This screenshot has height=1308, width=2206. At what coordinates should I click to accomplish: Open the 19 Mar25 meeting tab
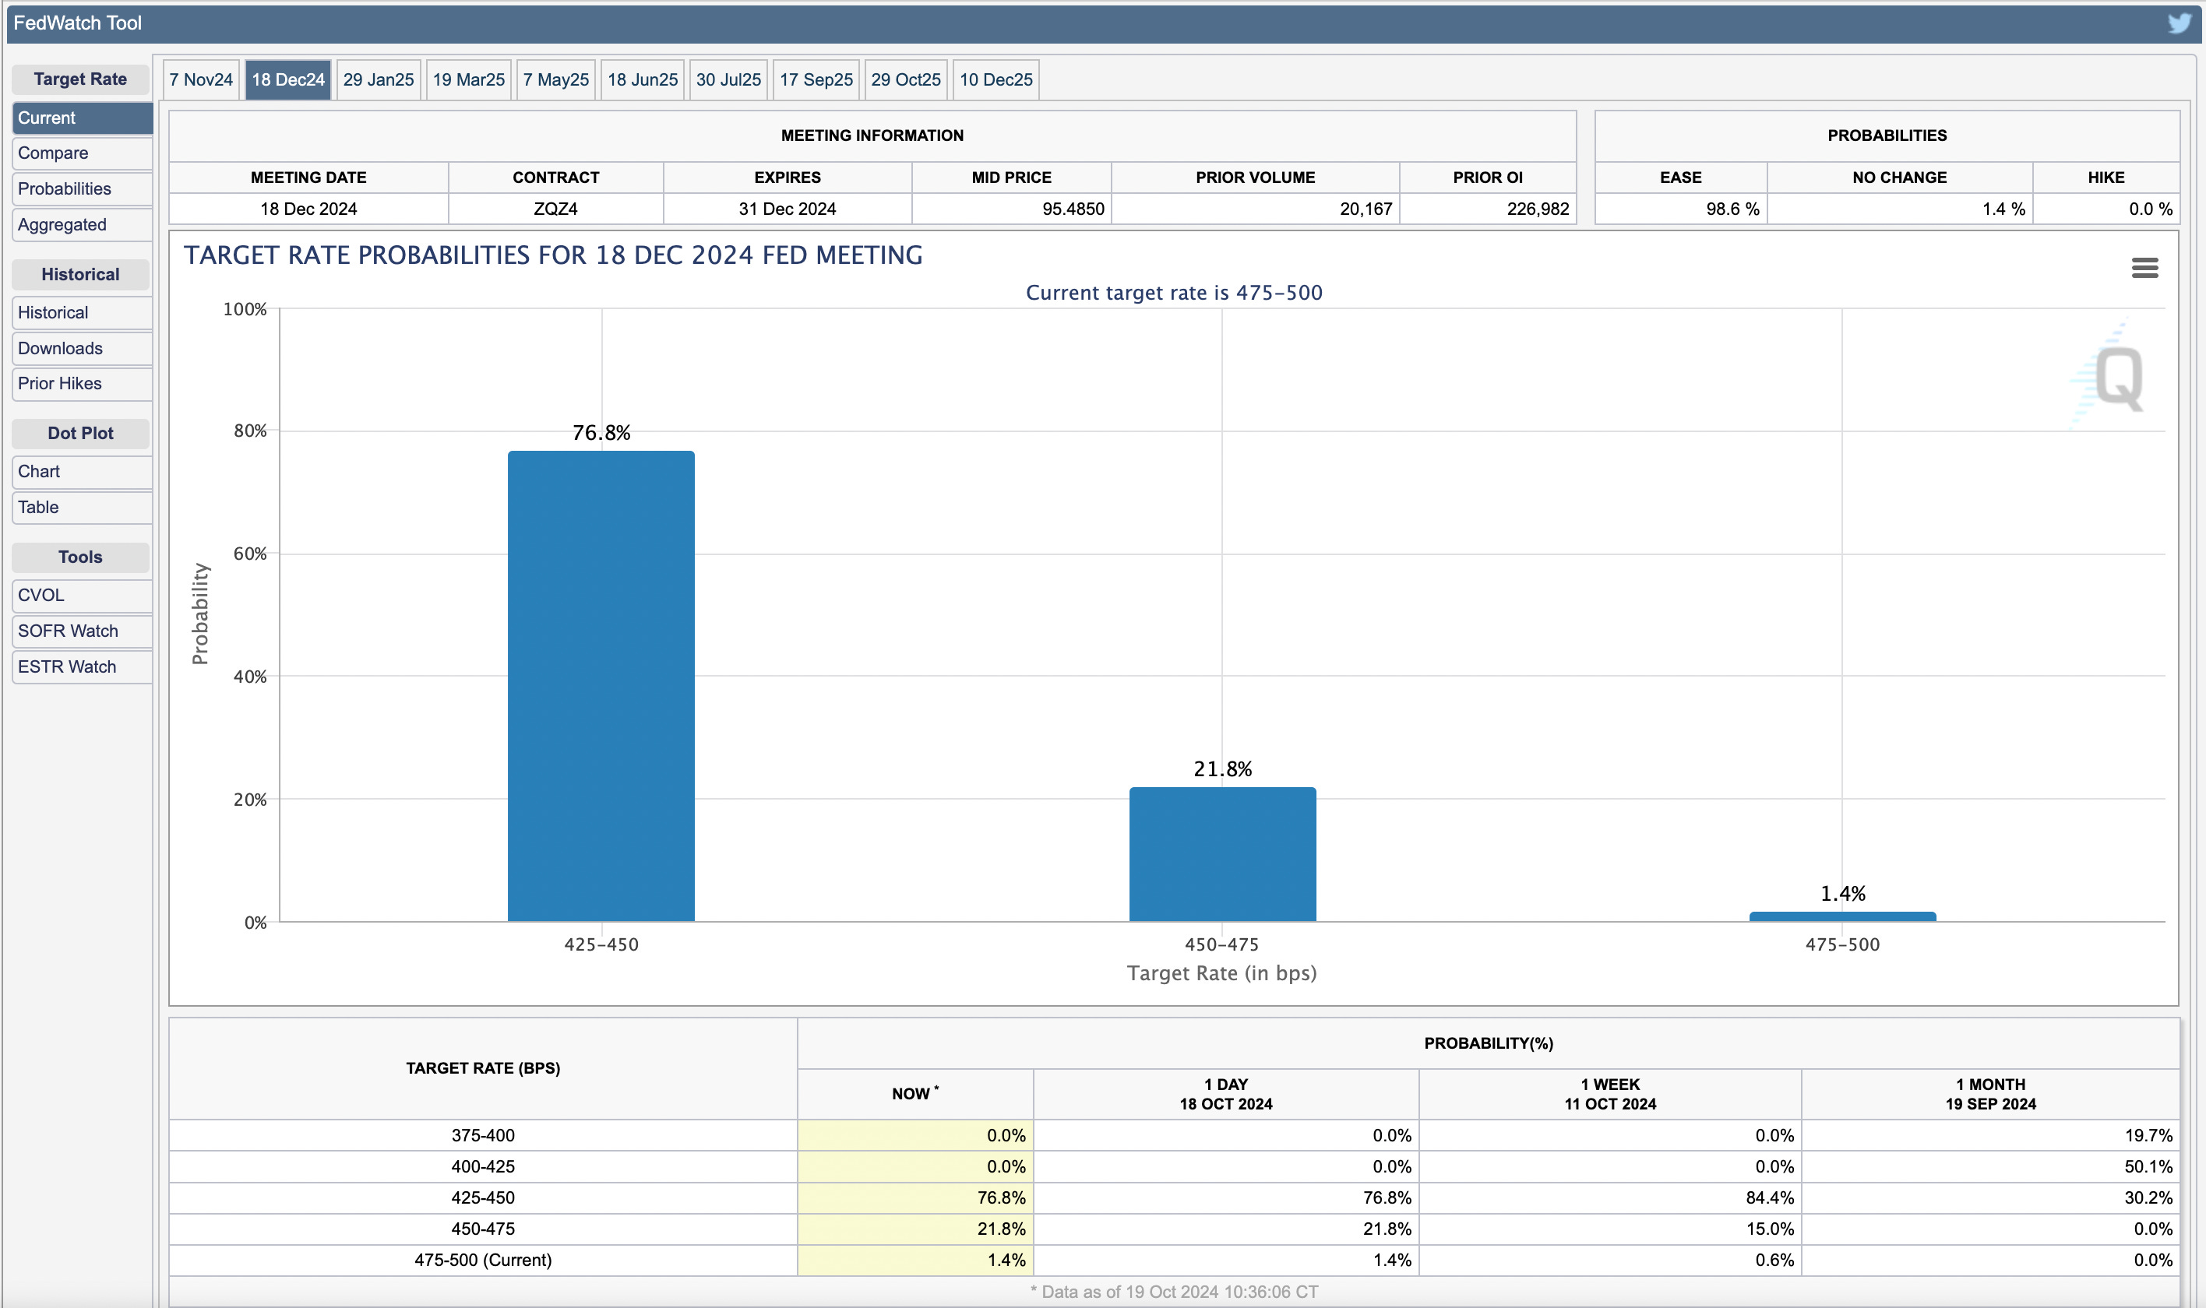click(x=468, y=79)
